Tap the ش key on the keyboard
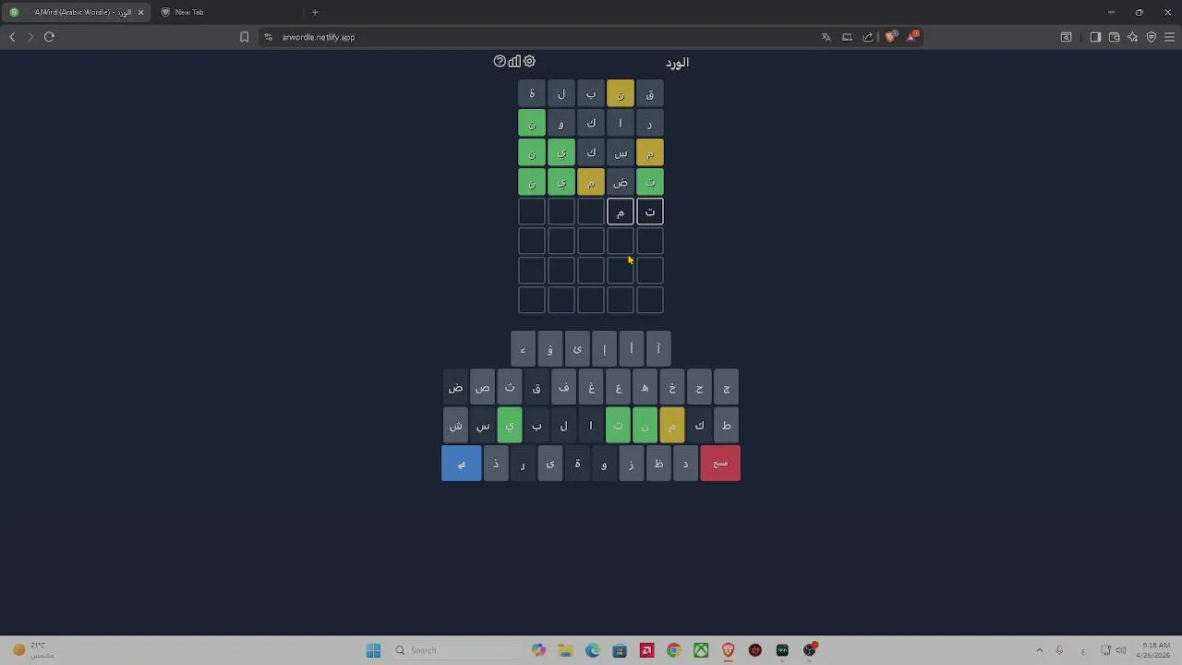This screenshot has width=1182, height=665. 455,426
